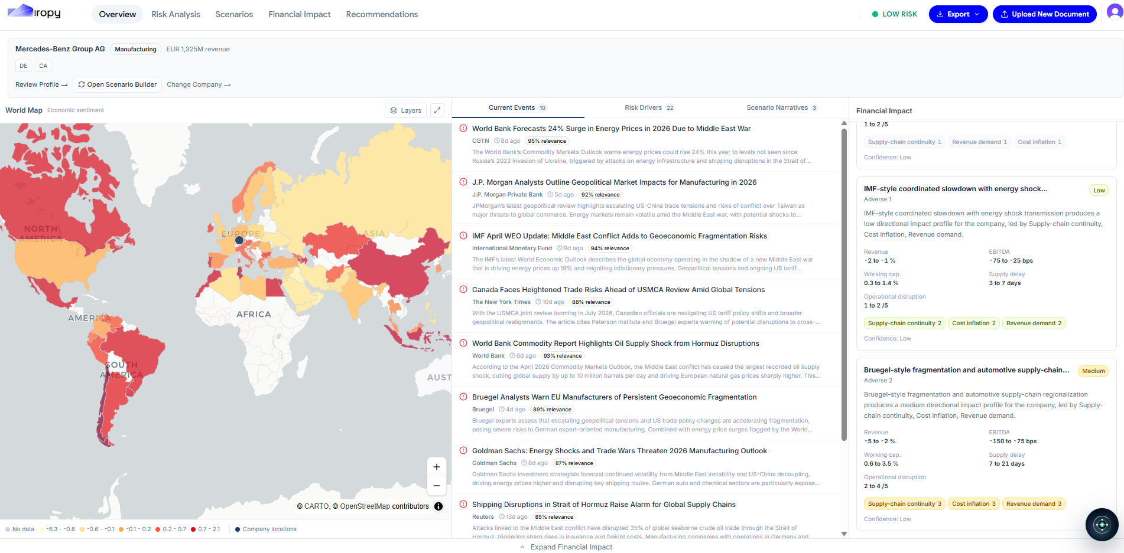Zoom in on the world map
This screenshot has height=553, width=1124.
pyautogui.click(x=437, y=467)
